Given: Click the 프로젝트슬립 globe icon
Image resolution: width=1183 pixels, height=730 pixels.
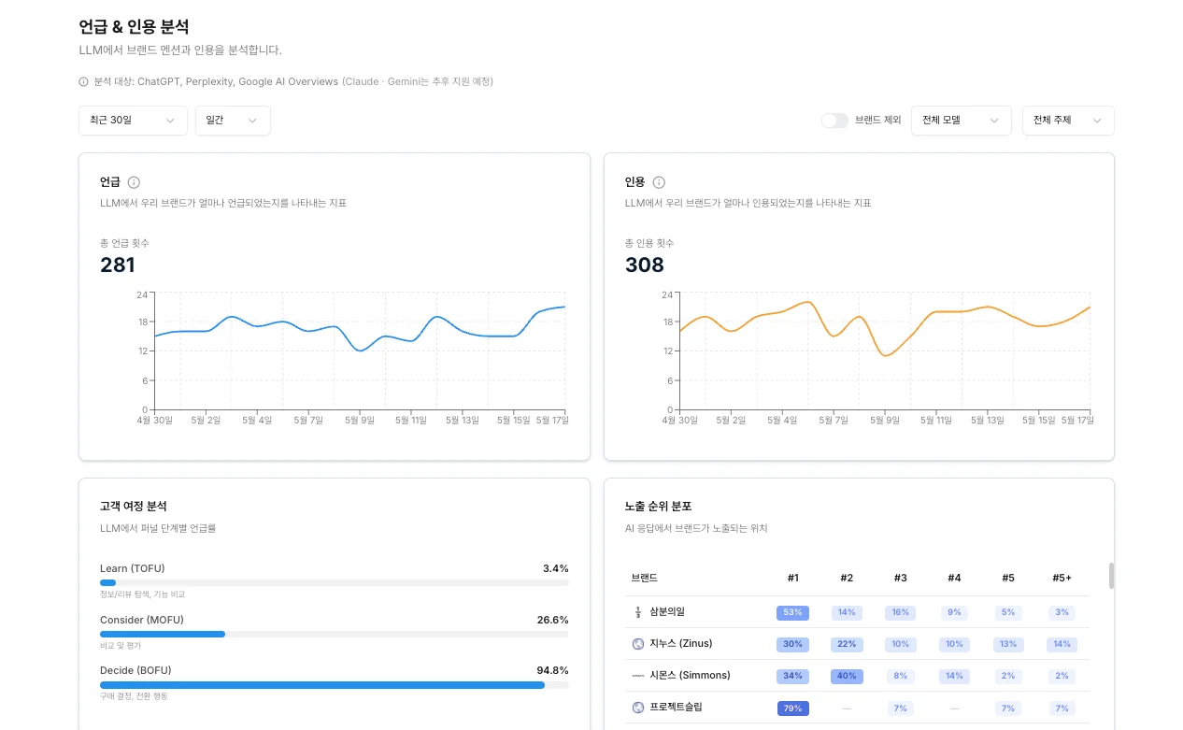Looking at the screenshot, I should [x=638, y=708].
